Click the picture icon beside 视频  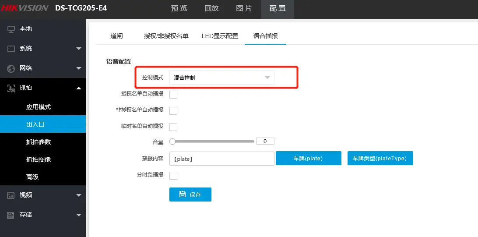11,195
